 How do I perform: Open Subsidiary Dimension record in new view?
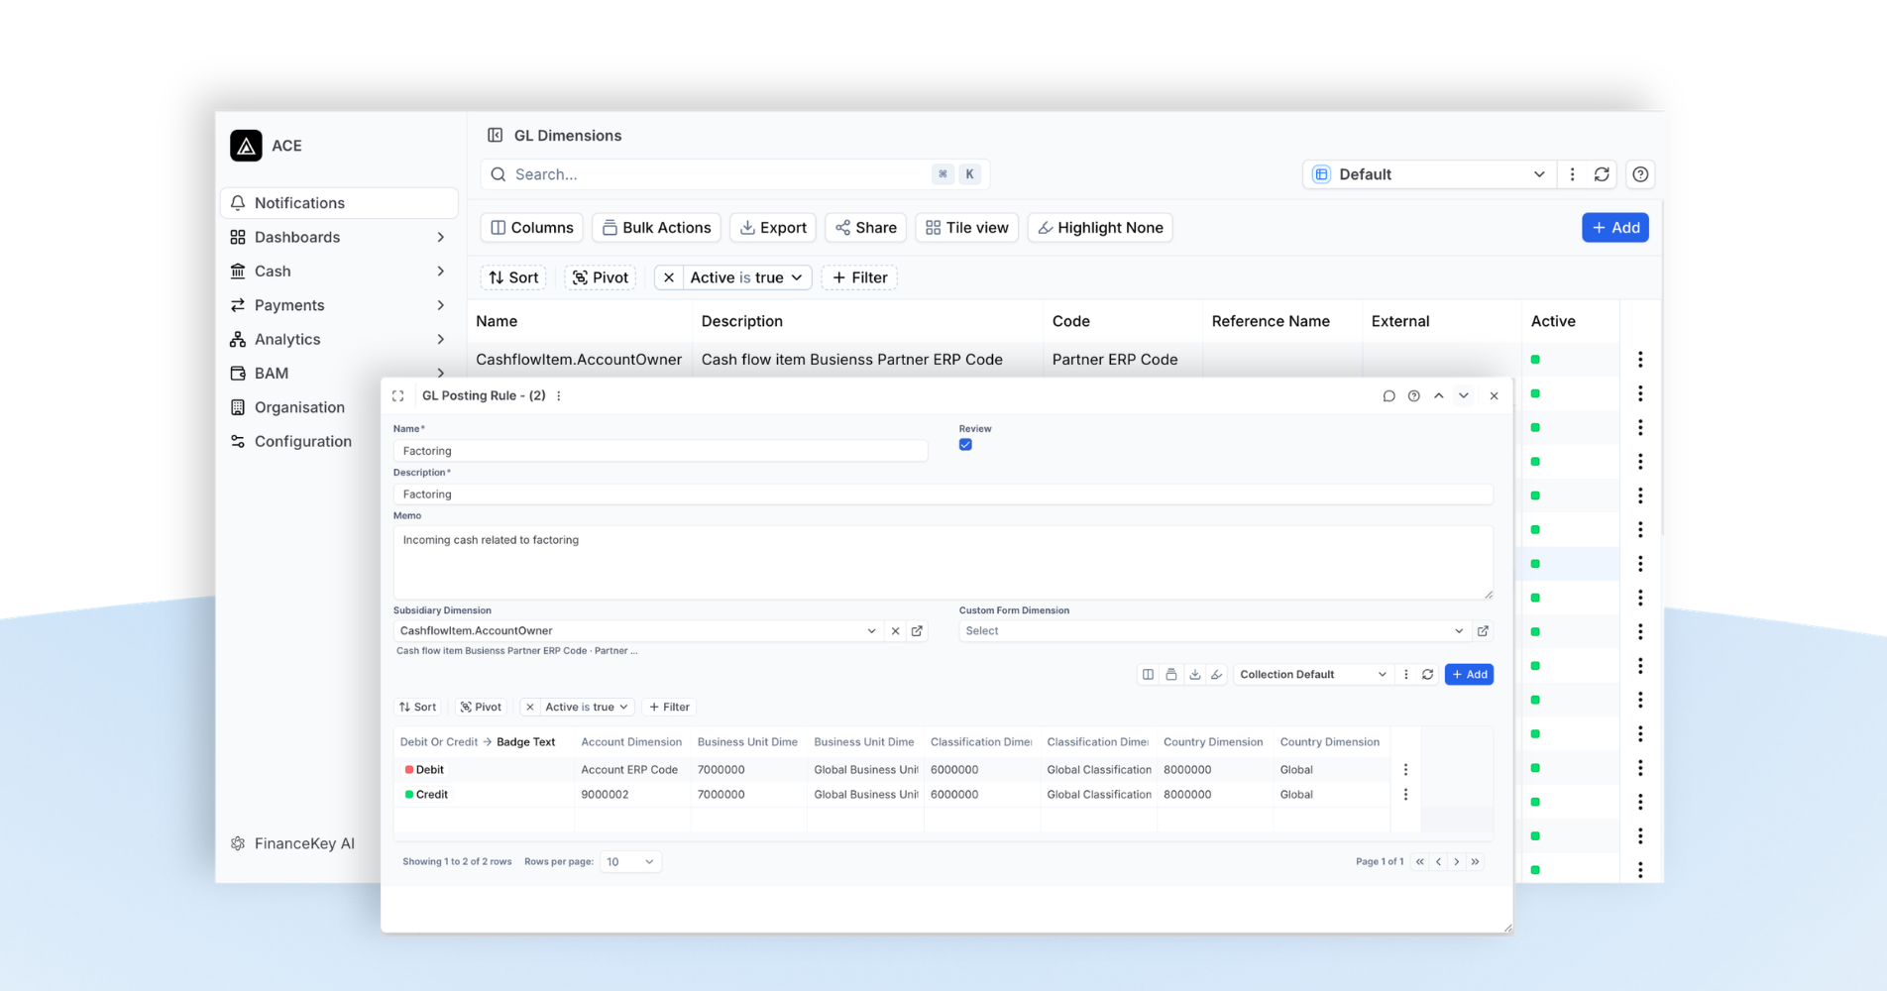pyautogui.click(x=918, y=631)
